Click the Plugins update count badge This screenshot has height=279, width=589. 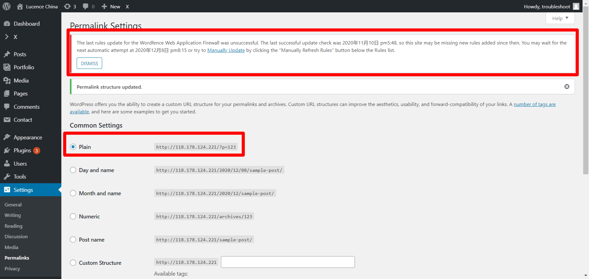[37, 151]
